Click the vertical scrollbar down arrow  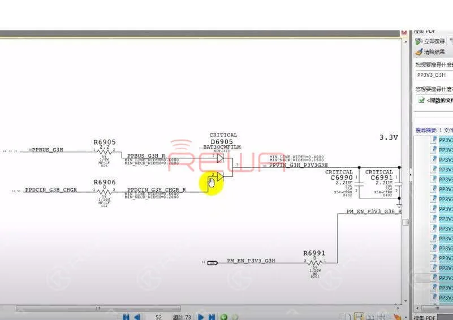click(x=405, y=301)
